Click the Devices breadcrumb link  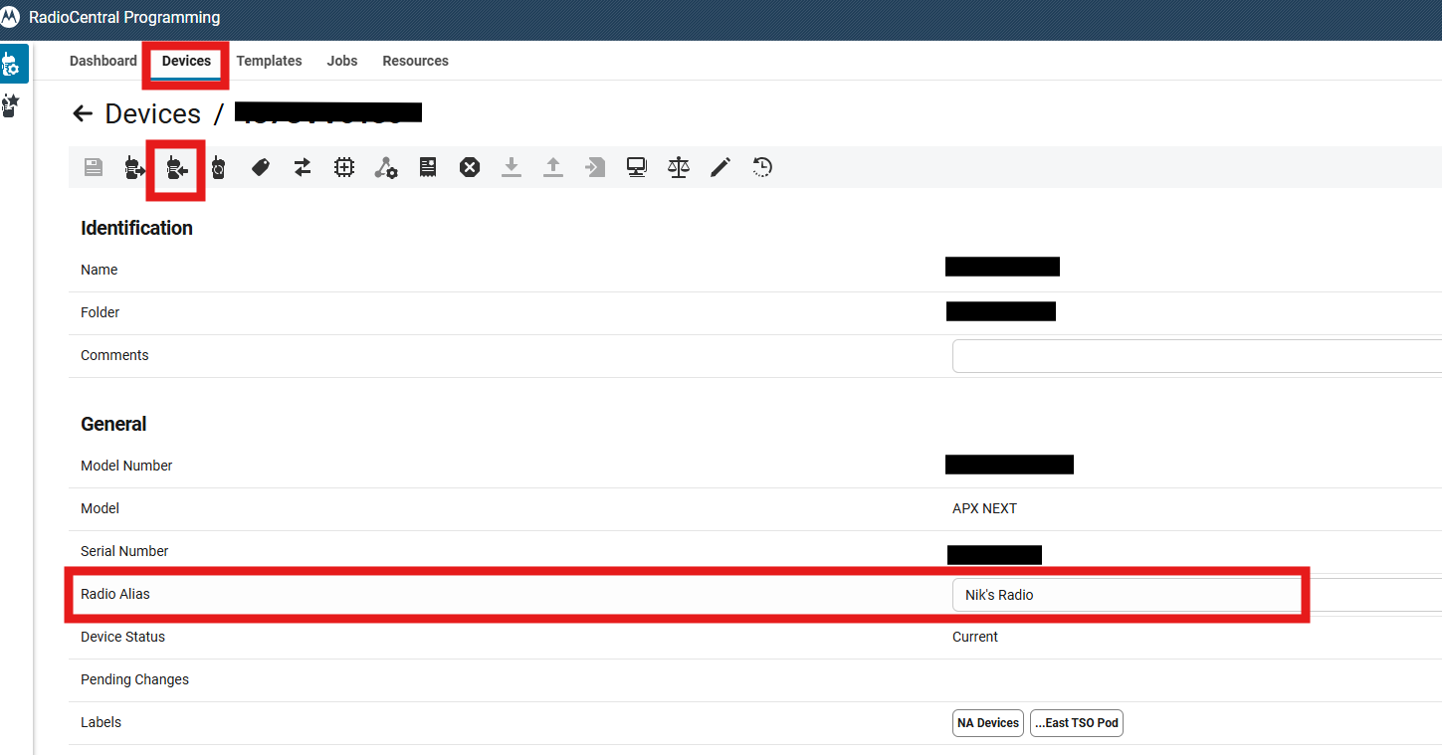click(x=153, y=113)
